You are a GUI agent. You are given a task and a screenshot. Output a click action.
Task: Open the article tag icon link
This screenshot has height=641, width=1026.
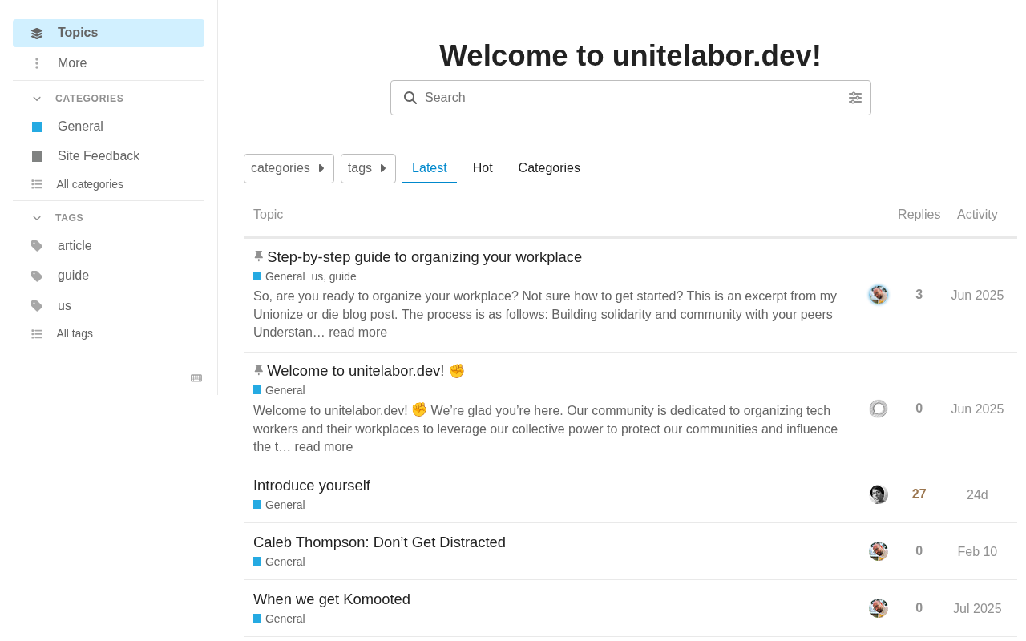point(37,246)
